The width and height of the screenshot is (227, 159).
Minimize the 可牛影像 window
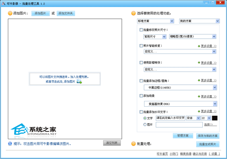coord(206,2)
